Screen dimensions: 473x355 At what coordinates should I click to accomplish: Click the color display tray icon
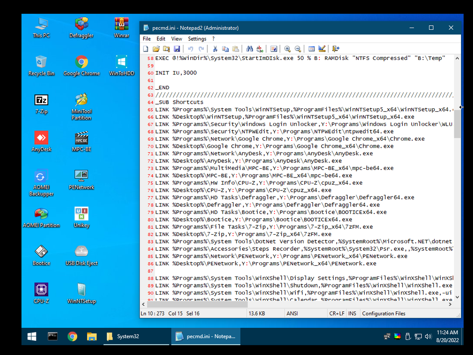tap(397, 337)
